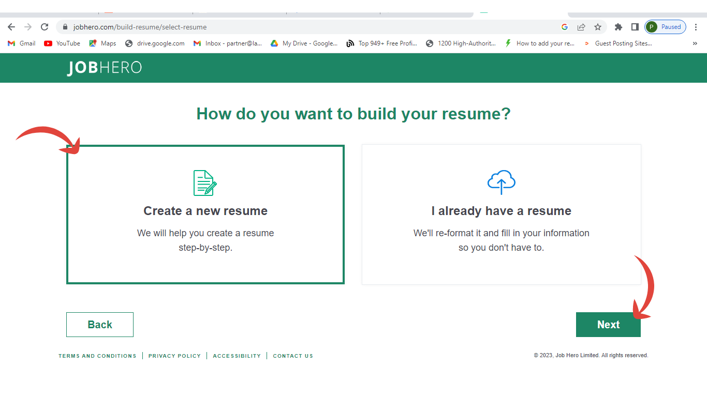Open the Paused profile menu

665,27
